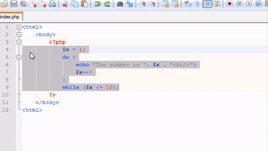Click the echo keyword
The image size is (268, 151).
click(82, 65)
